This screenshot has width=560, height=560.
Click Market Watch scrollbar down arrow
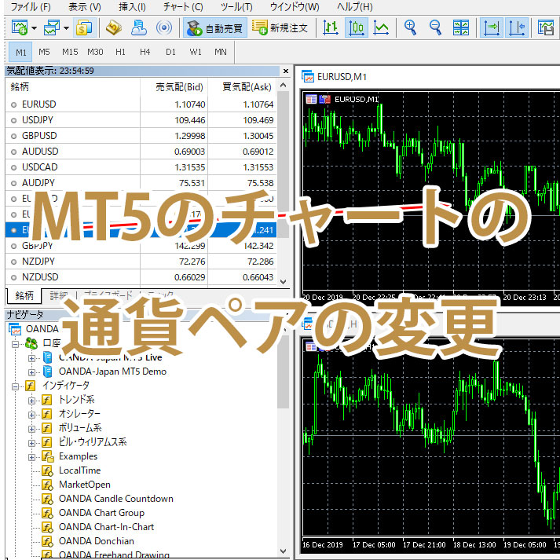pos(284,281)
